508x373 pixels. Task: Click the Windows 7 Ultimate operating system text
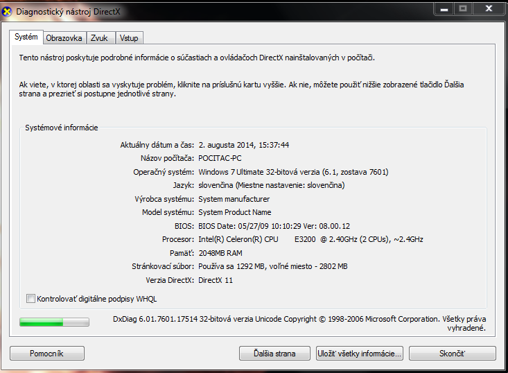[x=293, y=172]
